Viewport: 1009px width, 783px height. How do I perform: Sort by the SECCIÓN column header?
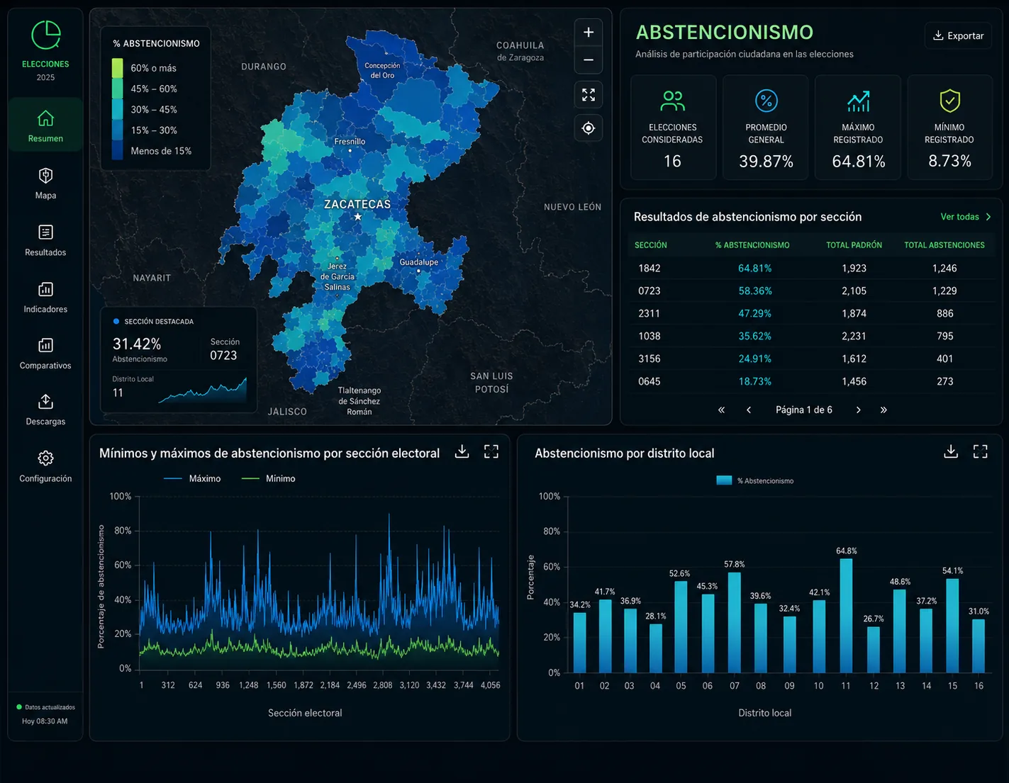click(650, 245)
